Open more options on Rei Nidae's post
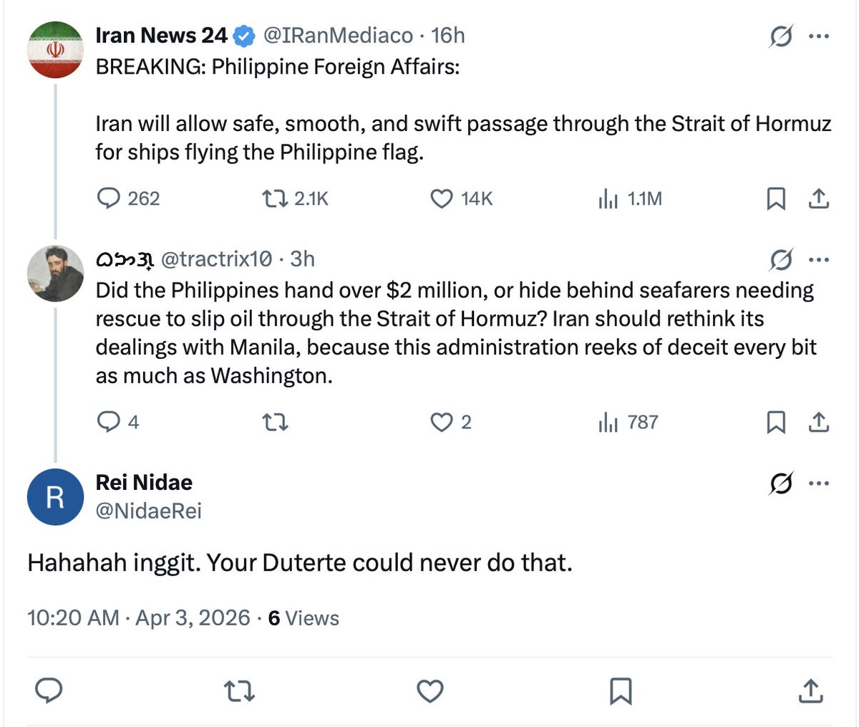The height and width of the screenshot is (727, 859). point(818,483)
